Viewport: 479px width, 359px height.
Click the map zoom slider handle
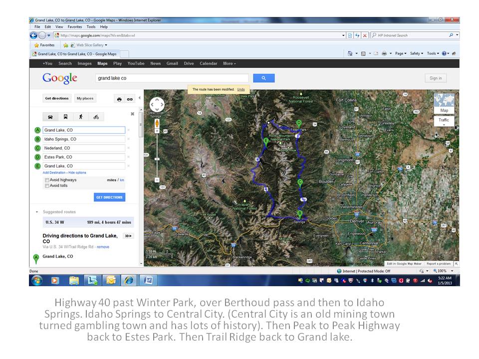157,159
